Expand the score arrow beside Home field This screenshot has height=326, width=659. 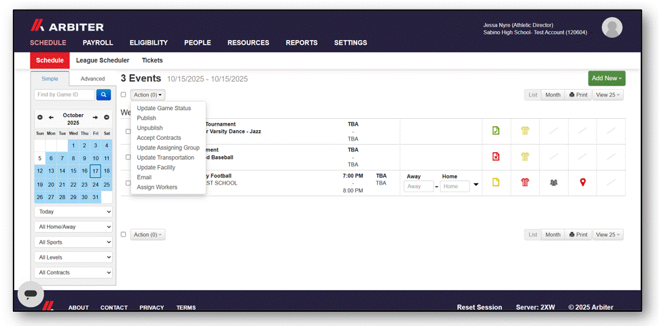click(x=476, y=185)
